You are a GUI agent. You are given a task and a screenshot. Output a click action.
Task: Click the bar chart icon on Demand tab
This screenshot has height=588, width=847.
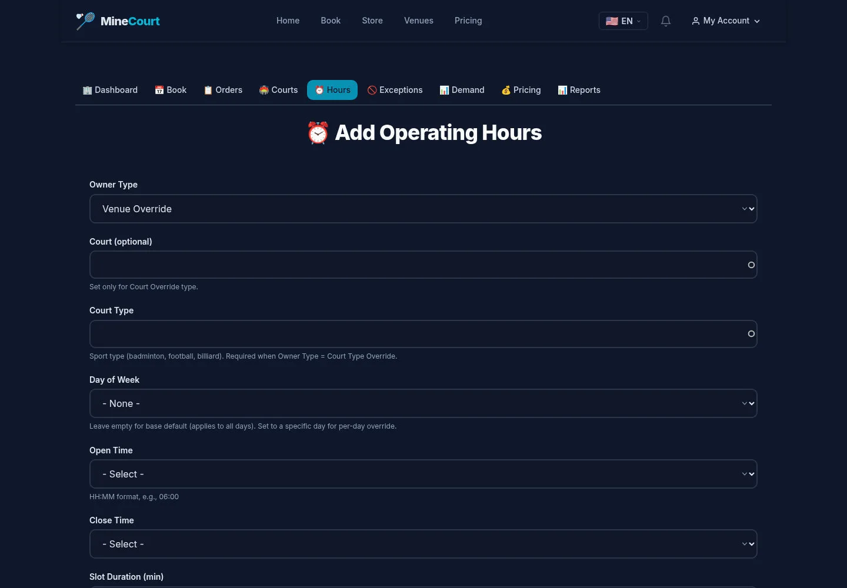tap(445, 90)
